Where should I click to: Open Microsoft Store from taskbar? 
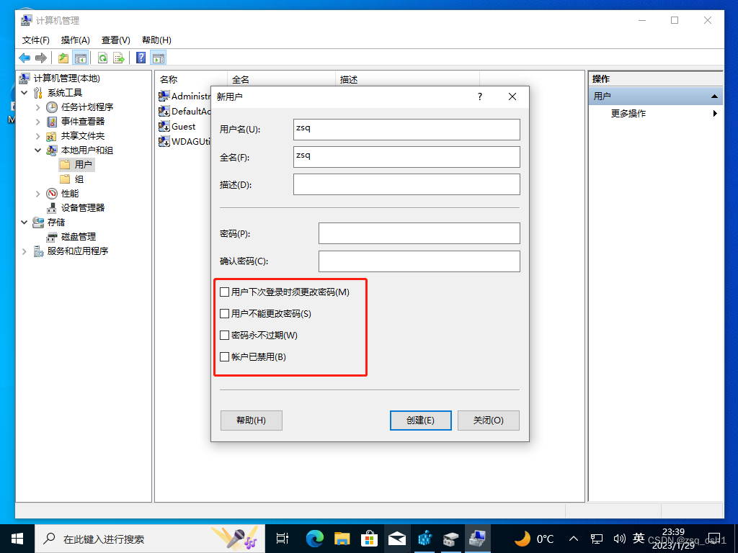pos(370,539)
